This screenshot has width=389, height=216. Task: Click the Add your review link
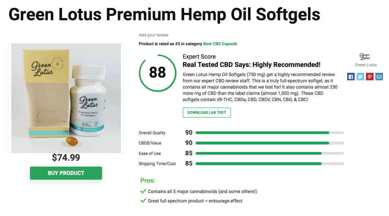pos(153,35)
